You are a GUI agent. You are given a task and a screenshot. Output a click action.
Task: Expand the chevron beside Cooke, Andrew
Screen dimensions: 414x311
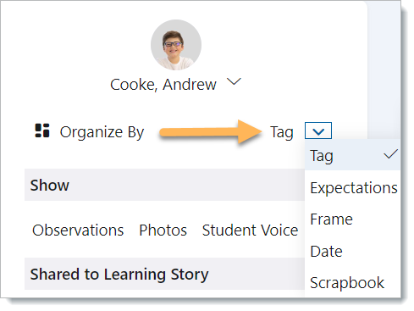[234, 82]
